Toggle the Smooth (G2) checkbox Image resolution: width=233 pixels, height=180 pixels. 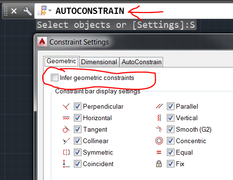pos(171,129)
